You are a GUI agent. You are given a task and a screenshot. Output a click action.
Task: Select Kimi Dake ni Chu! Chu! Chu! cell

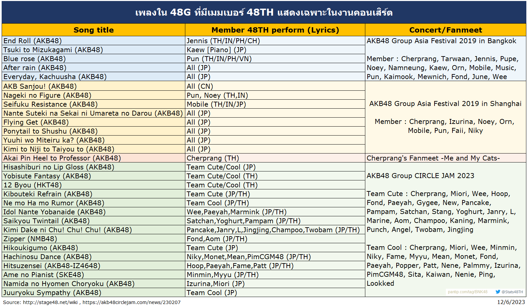click(x=93, y=230)
